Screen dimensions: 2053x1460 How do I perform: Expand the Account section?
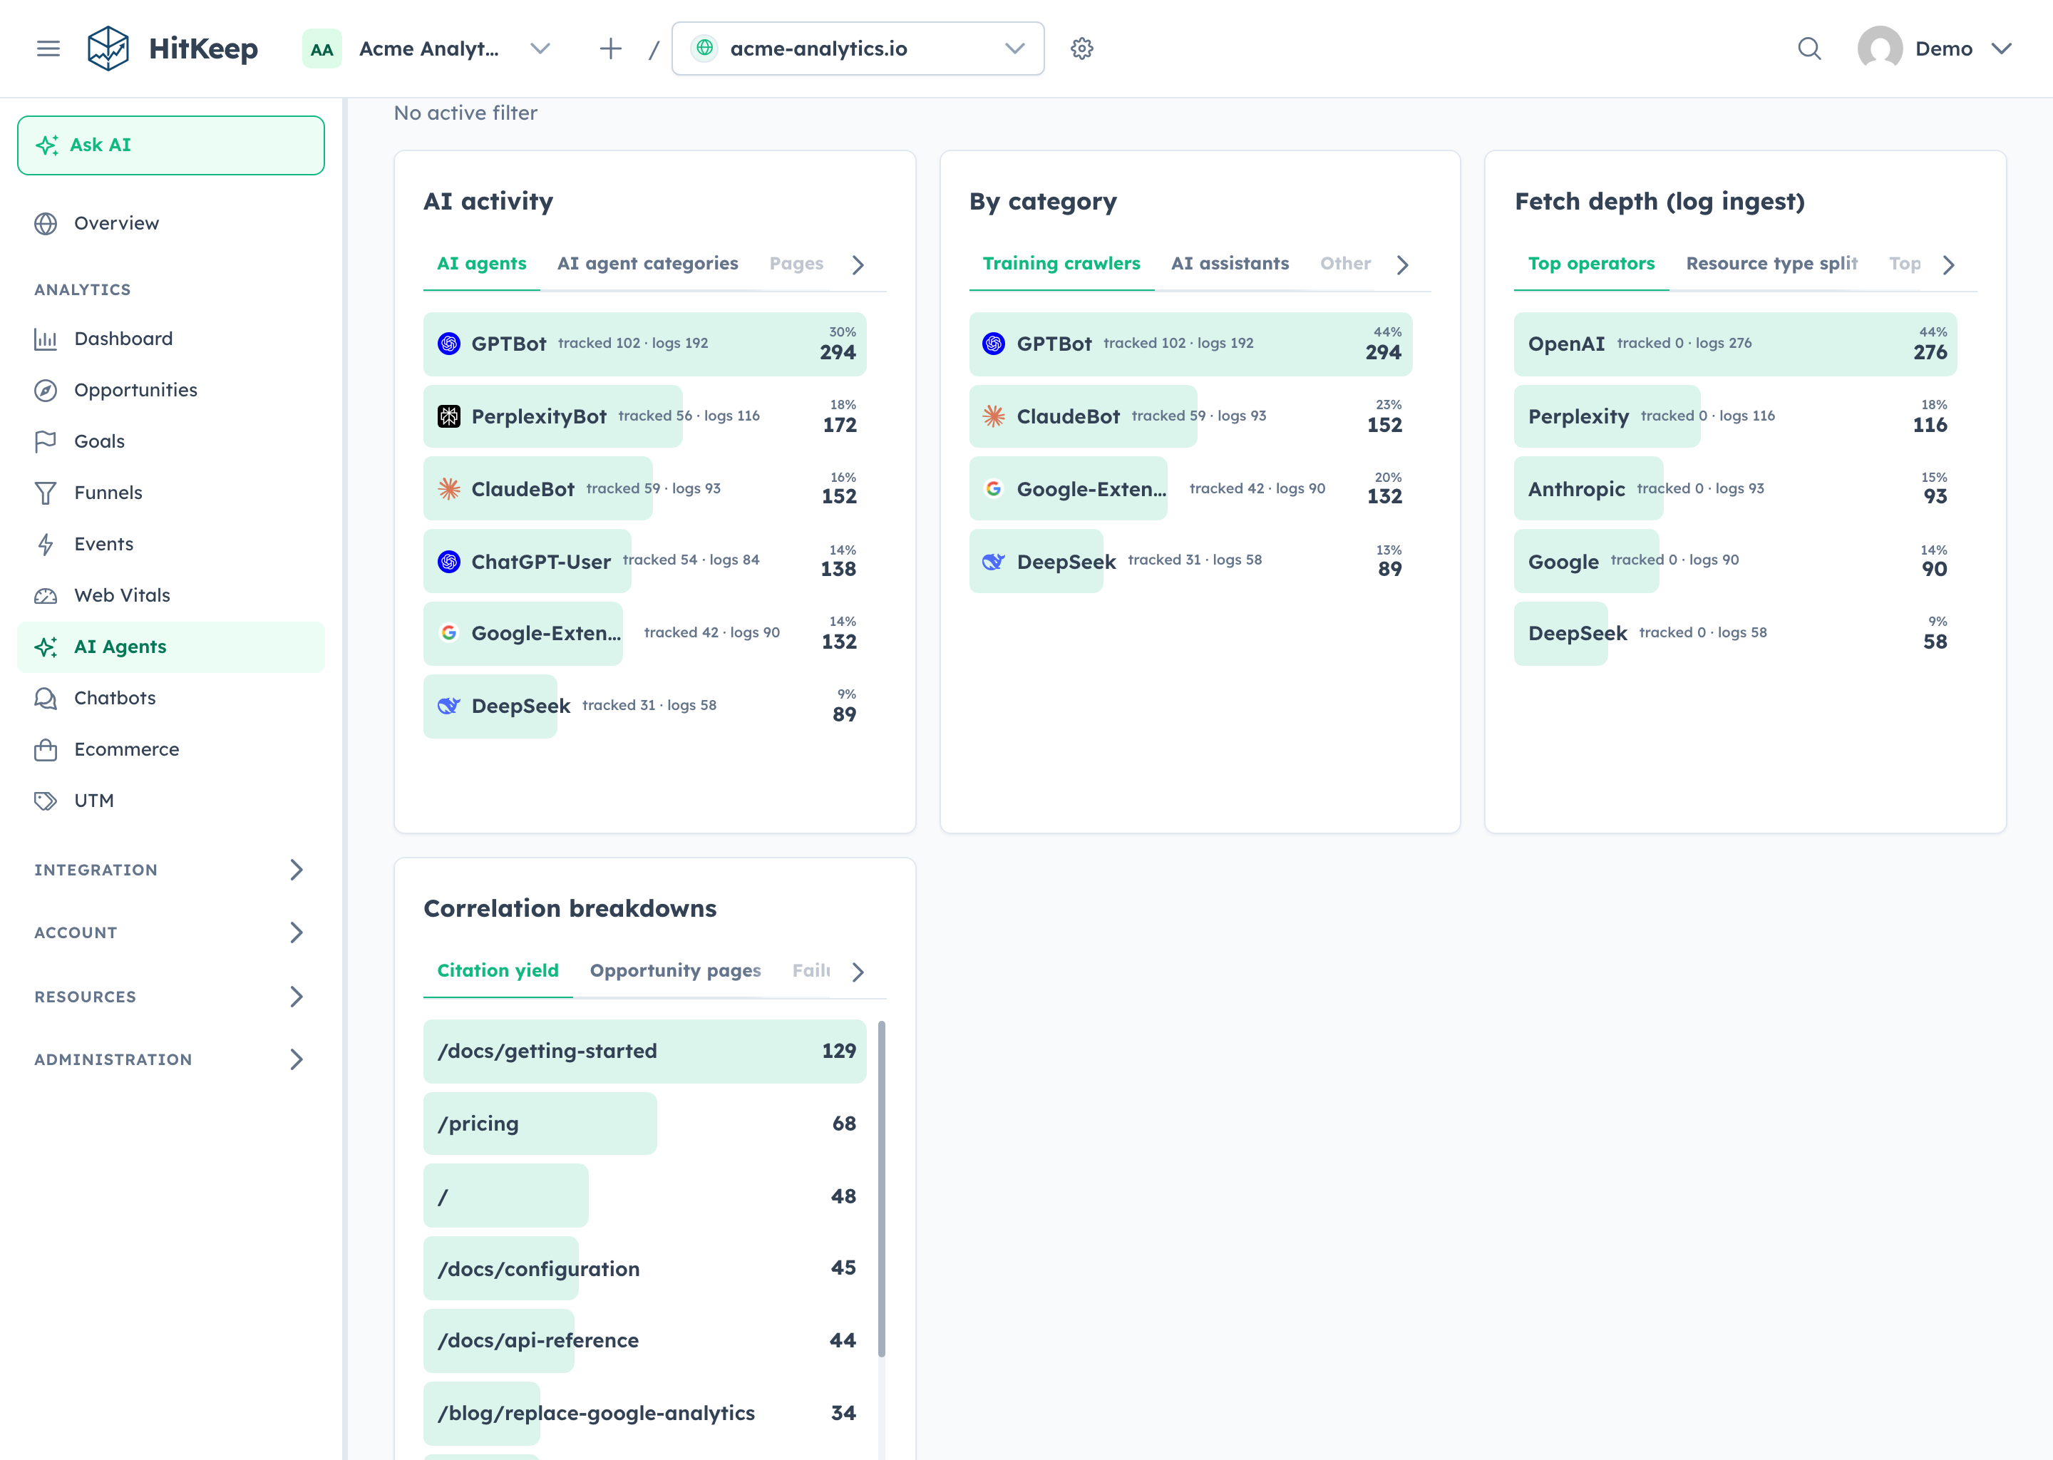[x=171, y=932]
